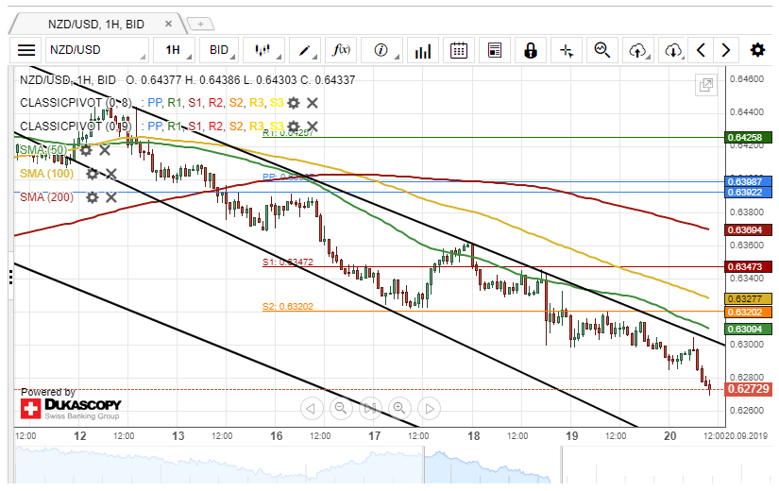This screenshot has width=779, height=491.
Task: Open chart settings gear in toolbar
Action: (757, 50)
